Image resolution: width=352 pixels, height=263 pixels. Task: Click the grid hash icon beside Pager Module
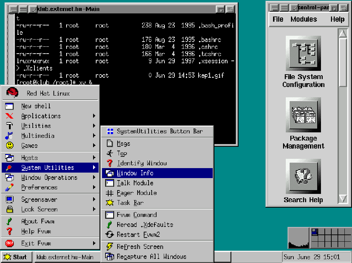[x=110, y=193]
